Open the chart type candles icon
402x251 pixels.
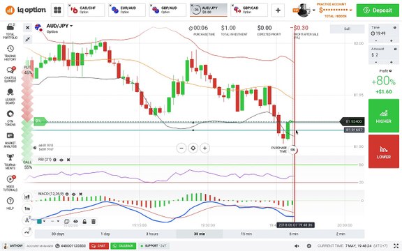(x=27, y=197)
